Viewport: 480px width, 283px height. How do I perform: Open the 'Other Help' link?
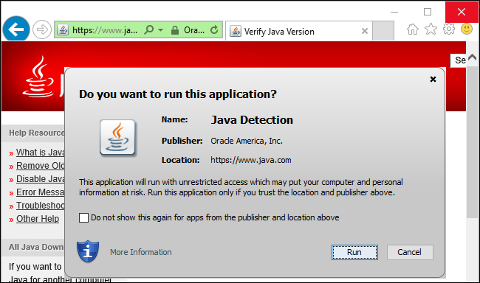click(x=38, y=219)
